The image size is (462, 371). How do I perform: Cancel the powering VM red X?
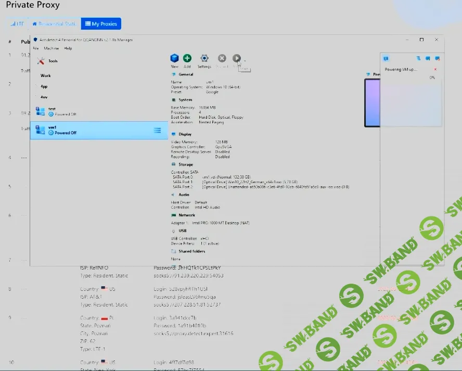pos(435,69)
